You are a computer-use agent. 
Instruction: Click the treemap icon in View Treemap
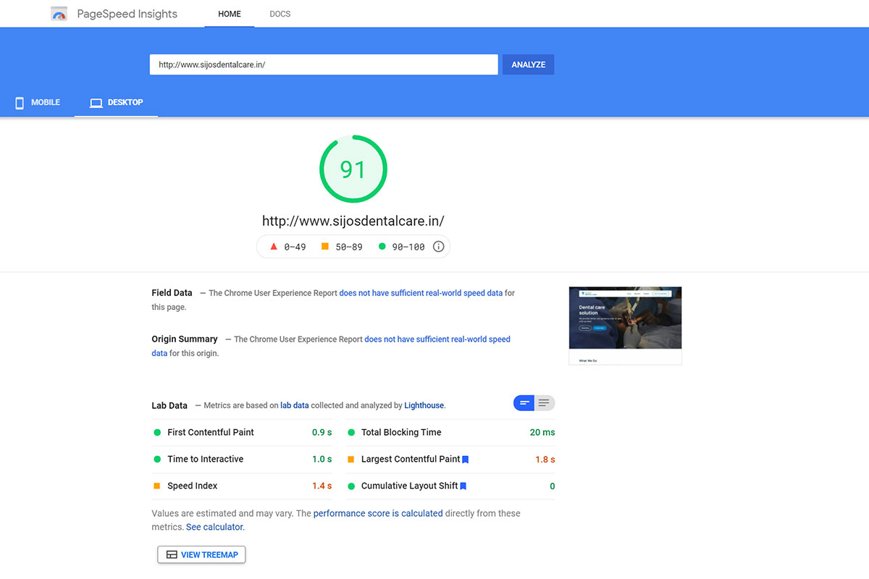point(172,555)
